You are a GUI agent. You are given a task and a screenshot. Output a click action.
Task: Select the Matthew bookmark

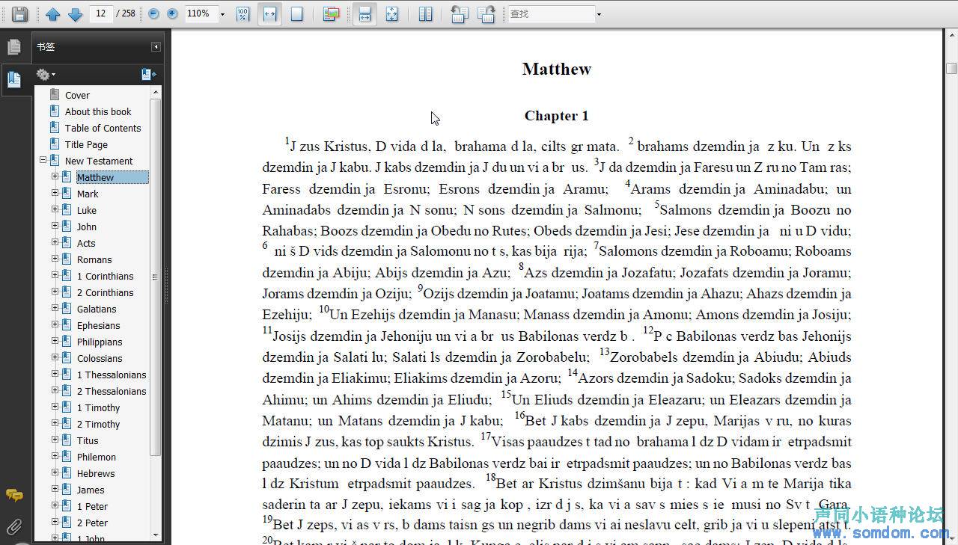pos(112,177)
